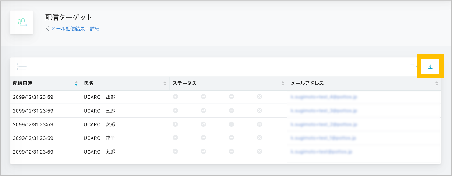Click the X status icon for UCARO 四郎

point(259,97)
